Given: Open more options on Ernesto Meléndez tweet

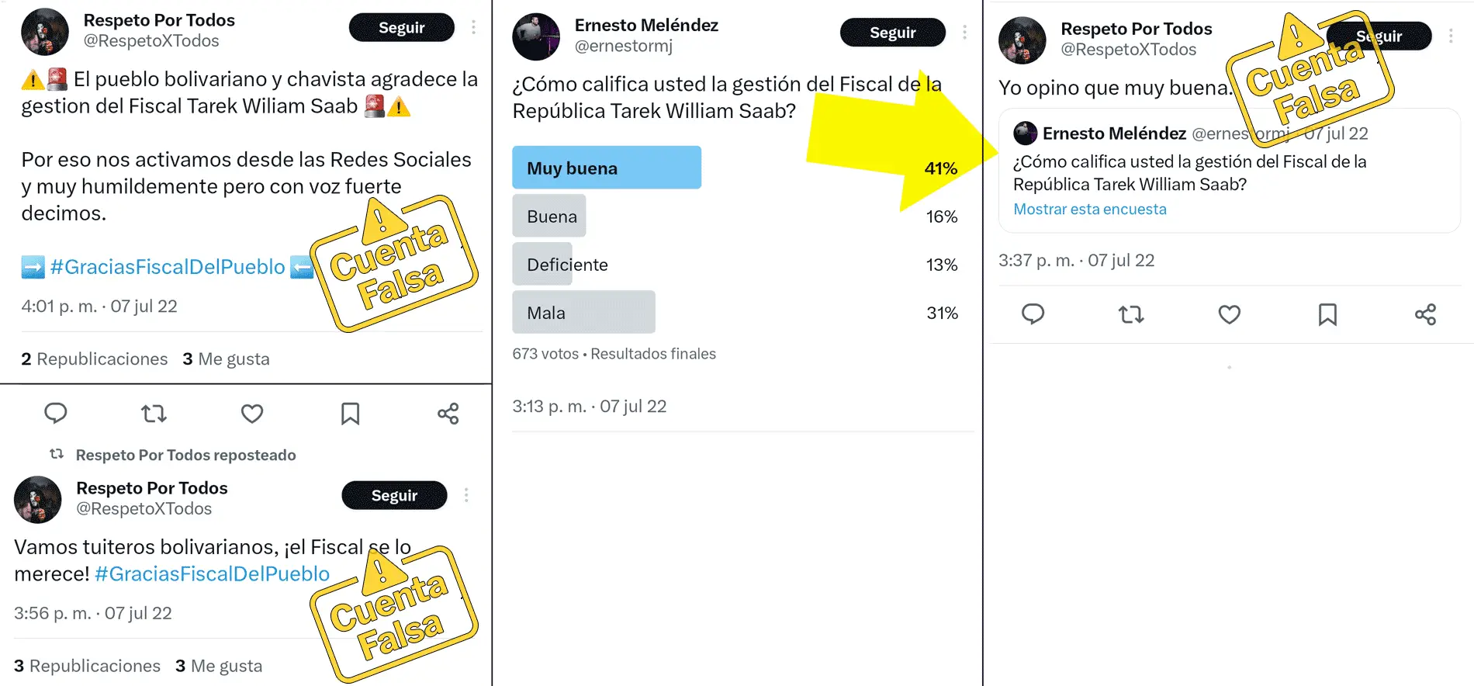Looking at the screenshot, I should [964, 33].
